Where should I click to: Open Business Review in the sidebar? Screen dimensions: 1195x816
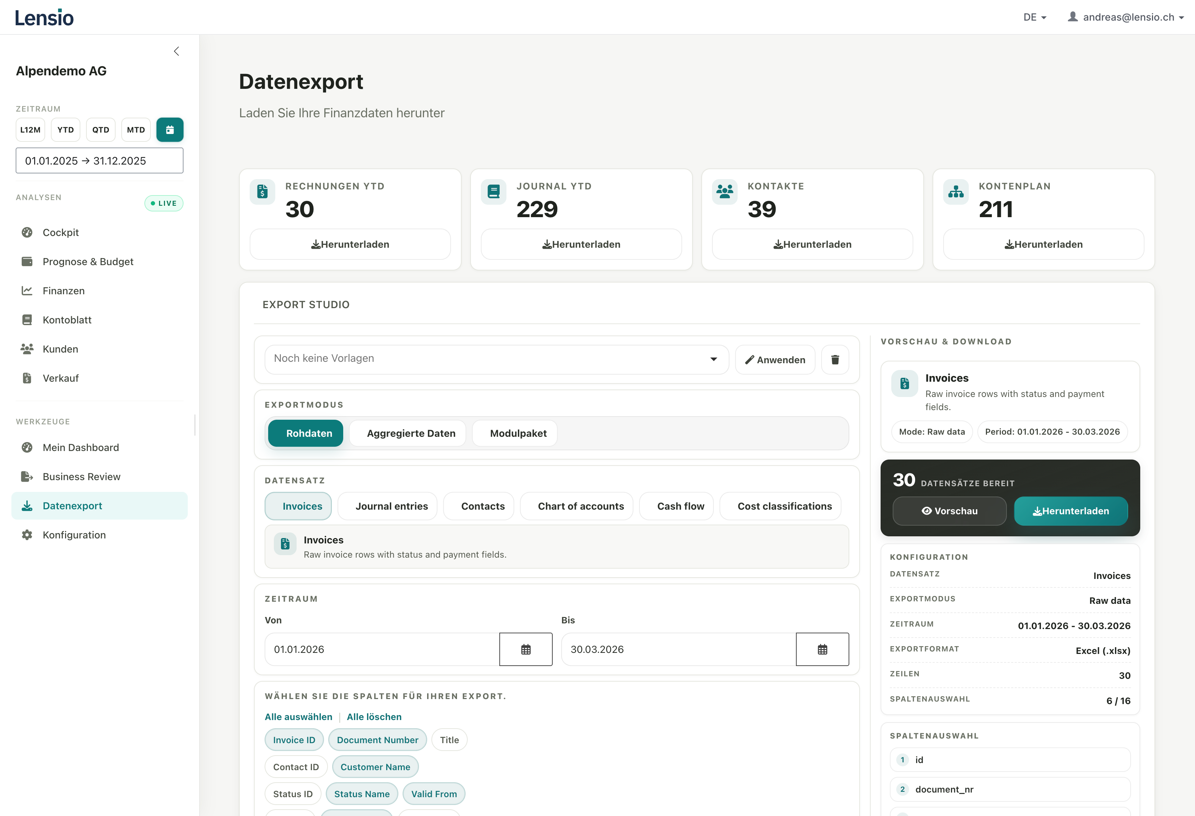pyautogui.click(x=81, y=476)
